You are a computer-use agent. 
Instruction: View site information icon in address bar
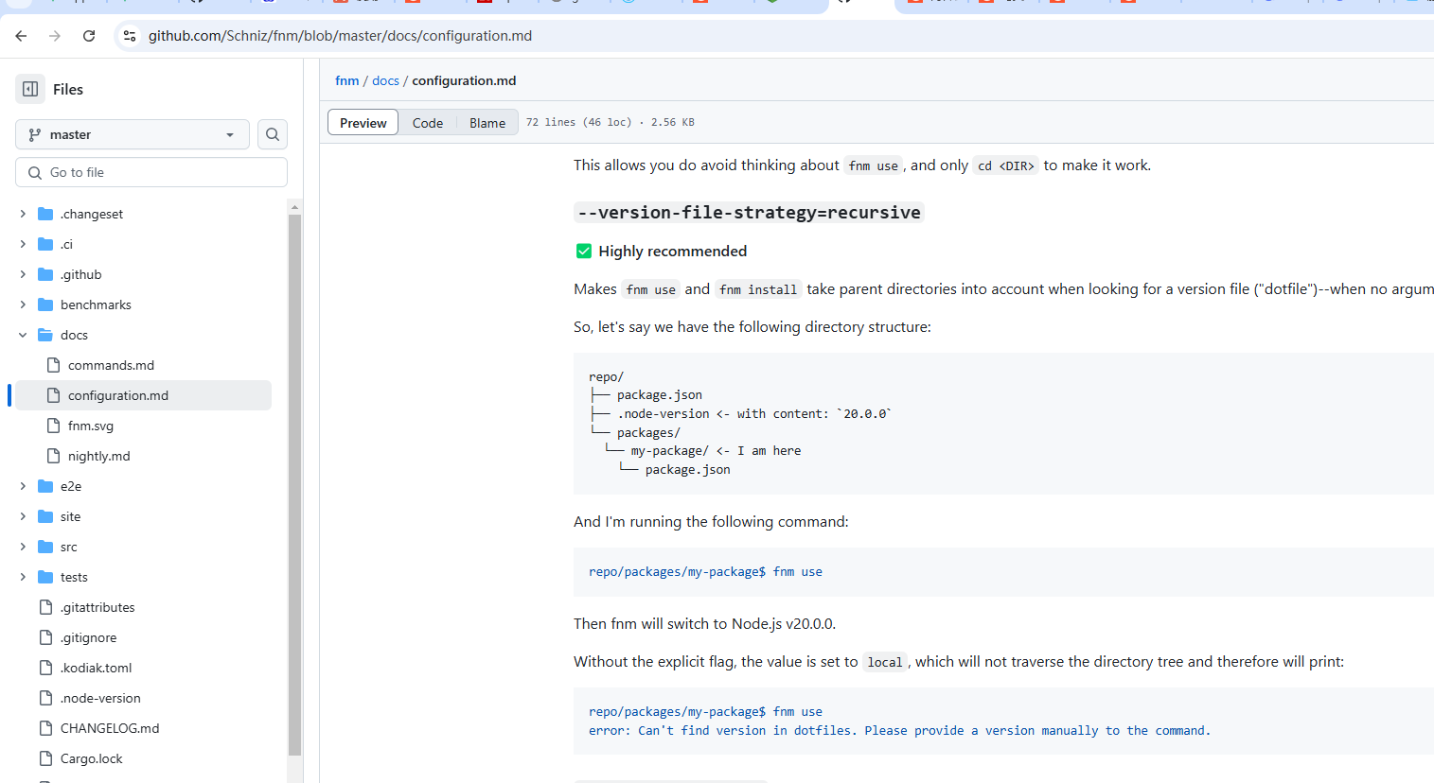pyautogui.click(x=130, y=36)
